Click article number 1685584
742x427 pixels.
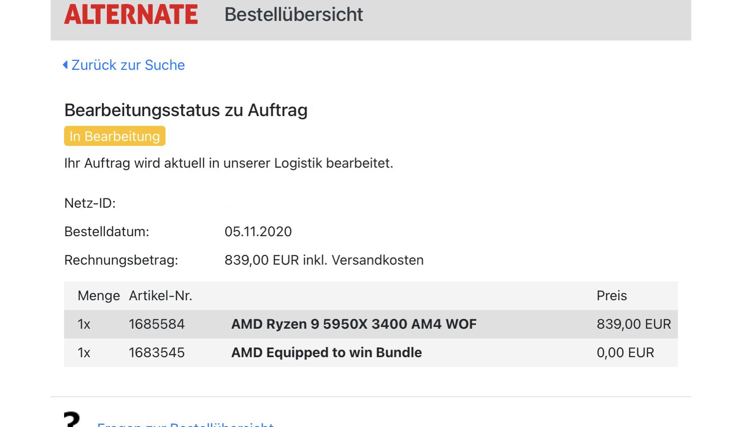pos(156,324)
